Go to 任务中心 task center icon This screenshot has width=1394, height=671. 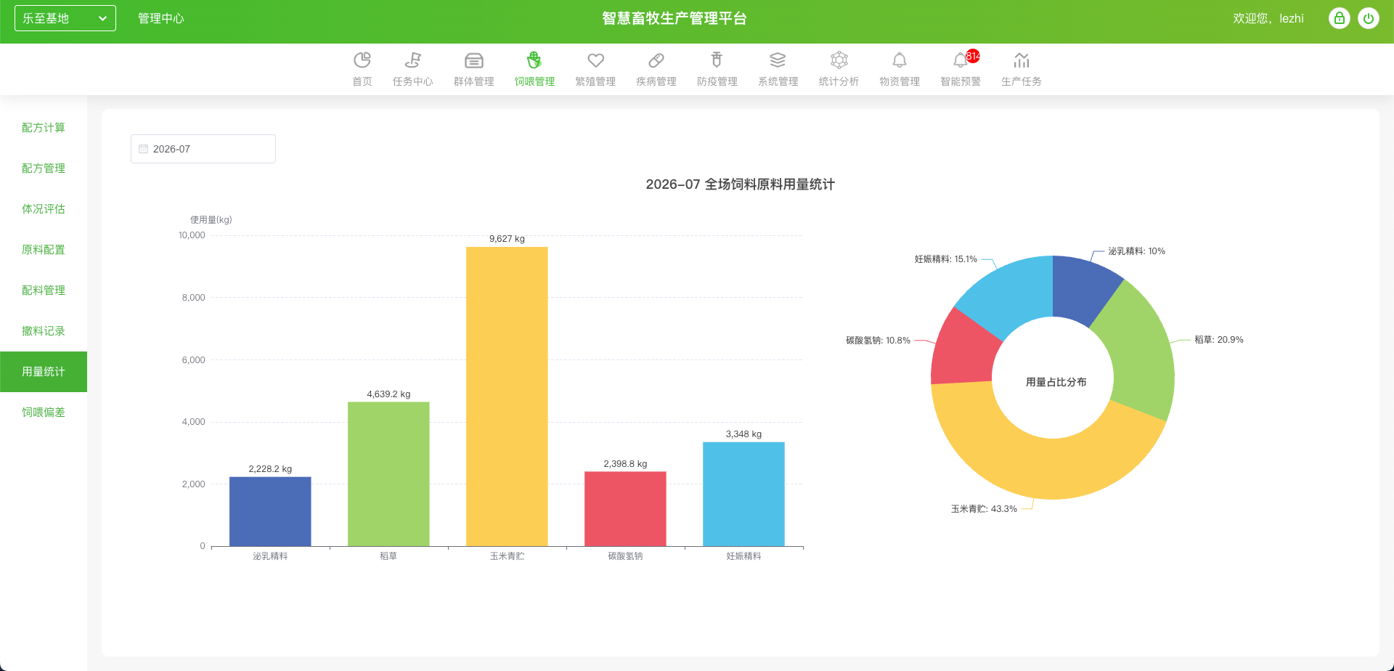pyautogui.click(x=413, y=60)
